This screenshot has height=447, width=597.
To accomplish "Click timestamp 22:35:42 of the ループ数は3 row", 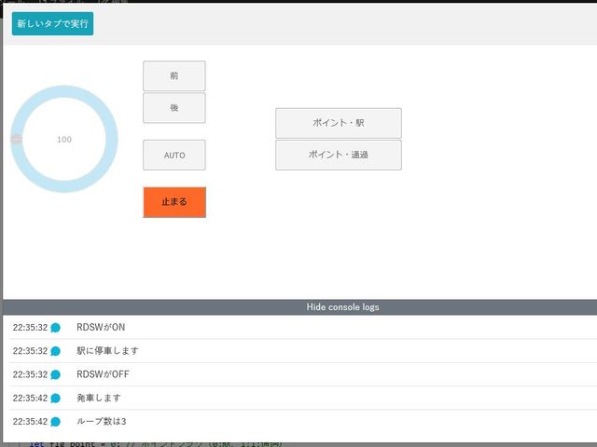I will (30, 422).
